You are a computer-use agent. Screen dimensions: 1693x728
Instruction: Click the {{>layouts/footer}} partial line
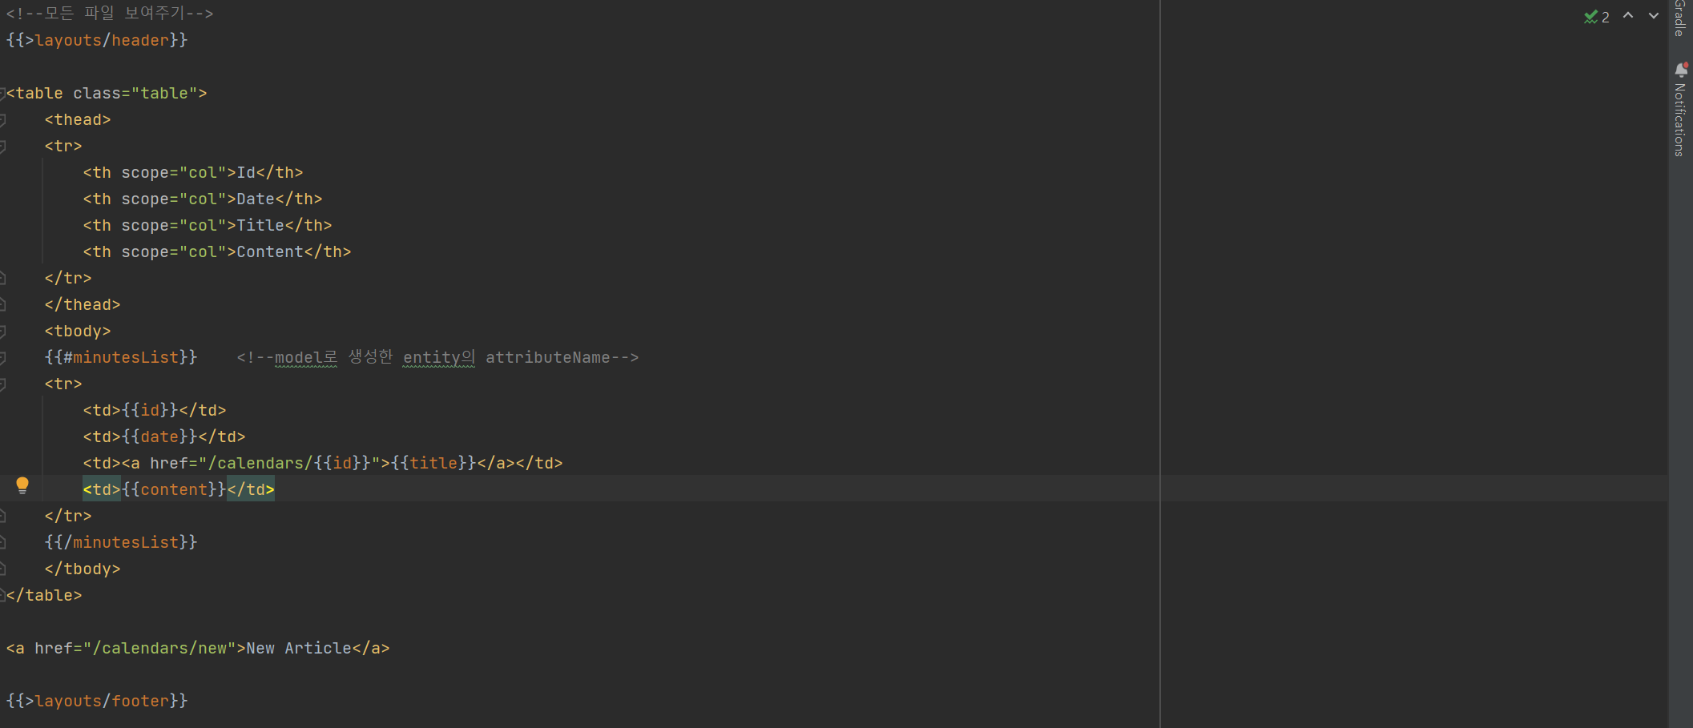97,701
